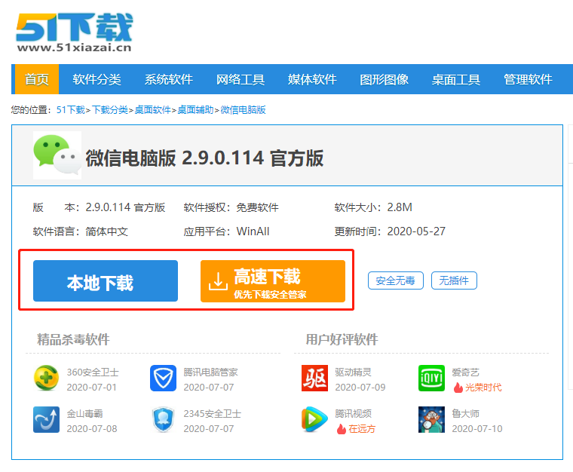Click the 金山毒霸 icon
Screen dimensions: 573x472
coord(47,419)
